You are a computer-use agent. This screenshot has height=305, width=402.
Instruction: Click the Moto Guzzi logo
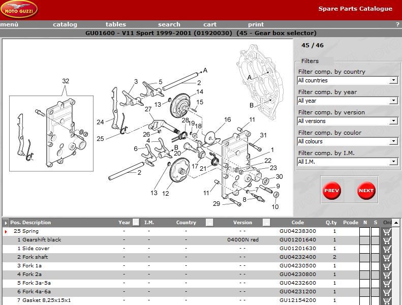click(x=19, y=10)
